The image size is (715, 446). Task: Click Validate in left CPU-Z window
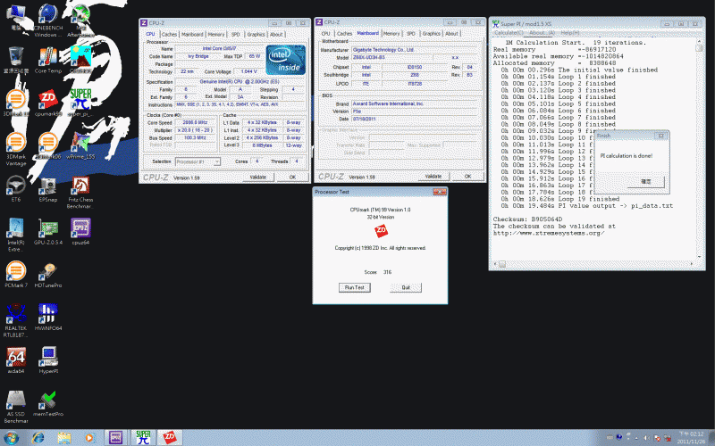pyautogui.click(x=257, y=177)
